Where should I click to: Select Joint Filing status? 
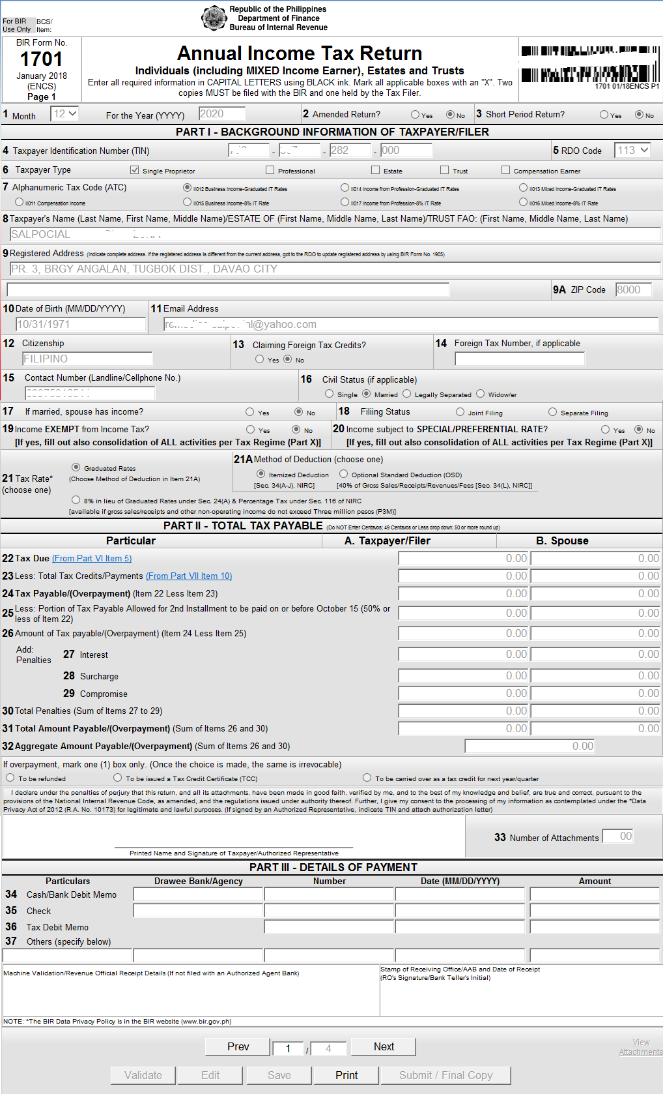[460, 412]
